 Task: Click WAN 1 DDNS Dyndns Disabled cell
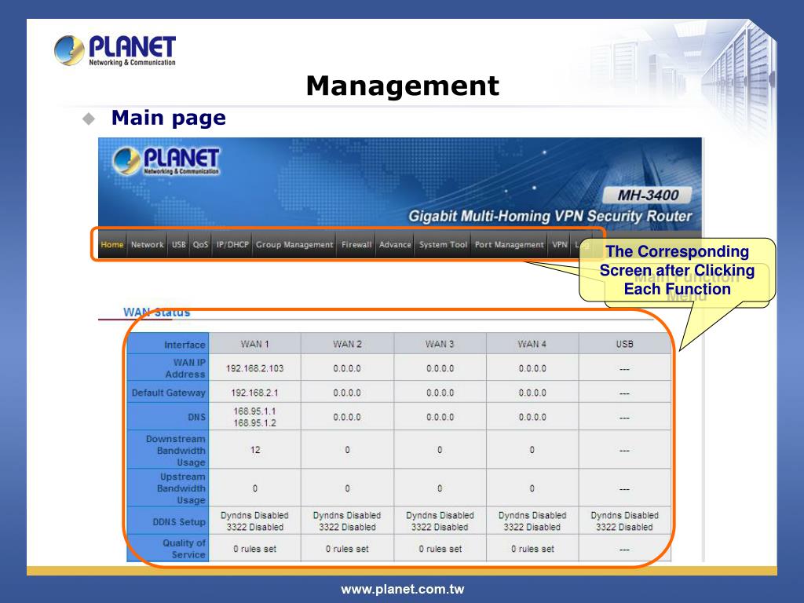(x=255, y=521)
